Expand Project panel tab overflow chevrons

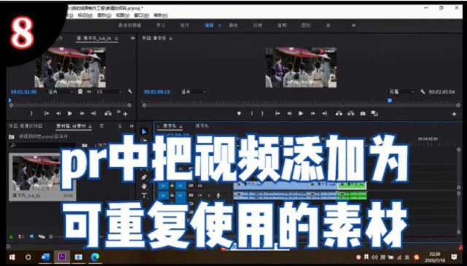coord(131,126)
